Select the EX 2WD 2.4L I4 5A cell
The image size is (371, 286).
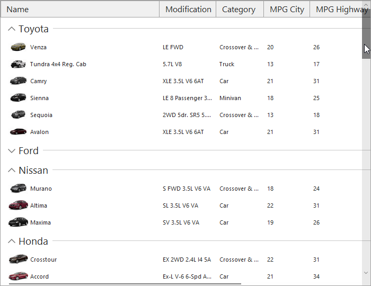click(x=187, y=260)
